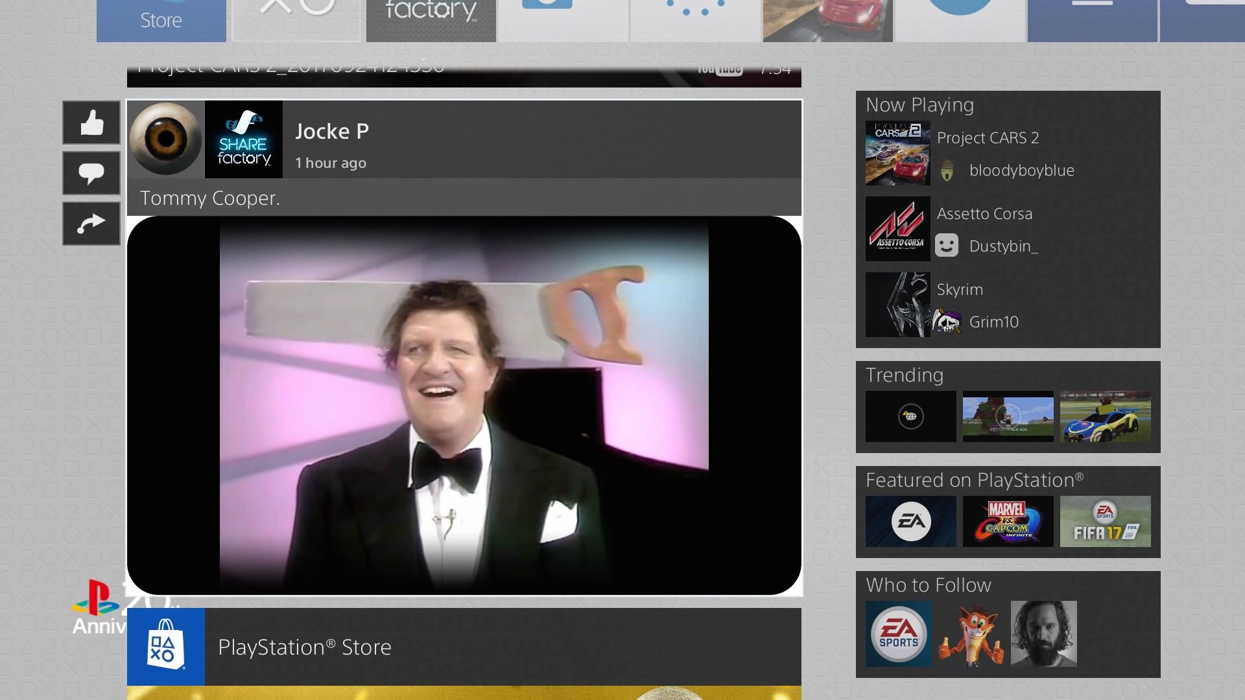The height and width of the screenshot is (700, 1245).
Task: Like the Jocke P post with thumbs-up
Action: [91, 122]
